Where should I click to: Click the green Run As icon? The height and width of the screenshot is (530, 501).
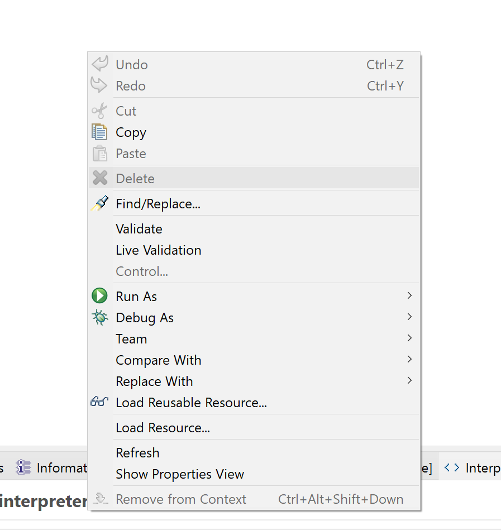coord(99,296)
